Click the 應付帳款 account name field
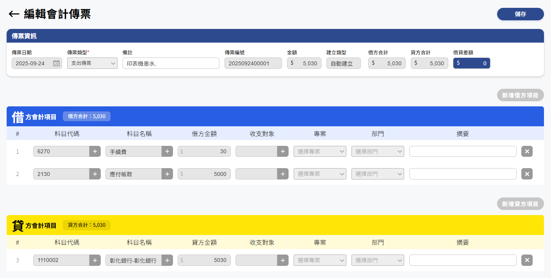The width and height of the screenshot is (551, 278). 134,174
